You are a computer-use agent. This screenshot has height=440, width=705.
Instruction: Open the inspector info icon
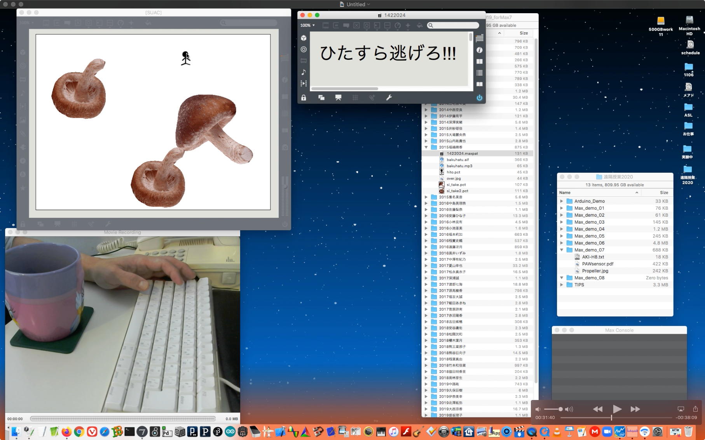tap(479, 50)
